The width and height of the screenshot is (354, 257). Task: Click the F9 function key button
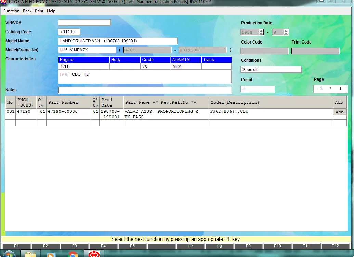[x=248, y=246]
